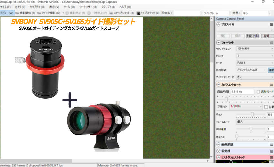
Task: Collapse the ヒストグラムストレッチ section
Action: [219, 157]
